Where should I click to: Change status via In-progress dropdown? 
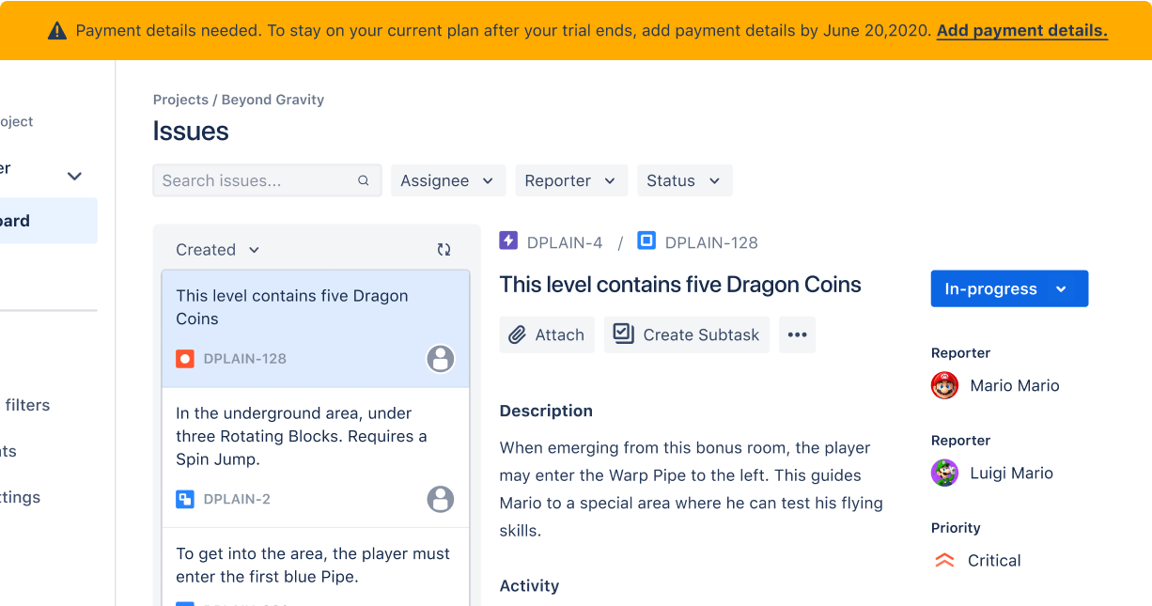(1009, 288)
